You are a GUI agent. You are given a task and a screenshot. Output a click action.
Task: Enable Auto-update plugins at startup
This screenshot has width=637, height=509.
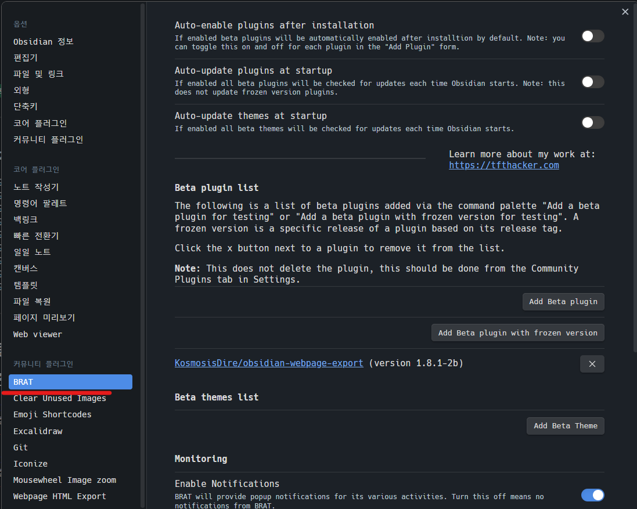[x=593, y=82]
